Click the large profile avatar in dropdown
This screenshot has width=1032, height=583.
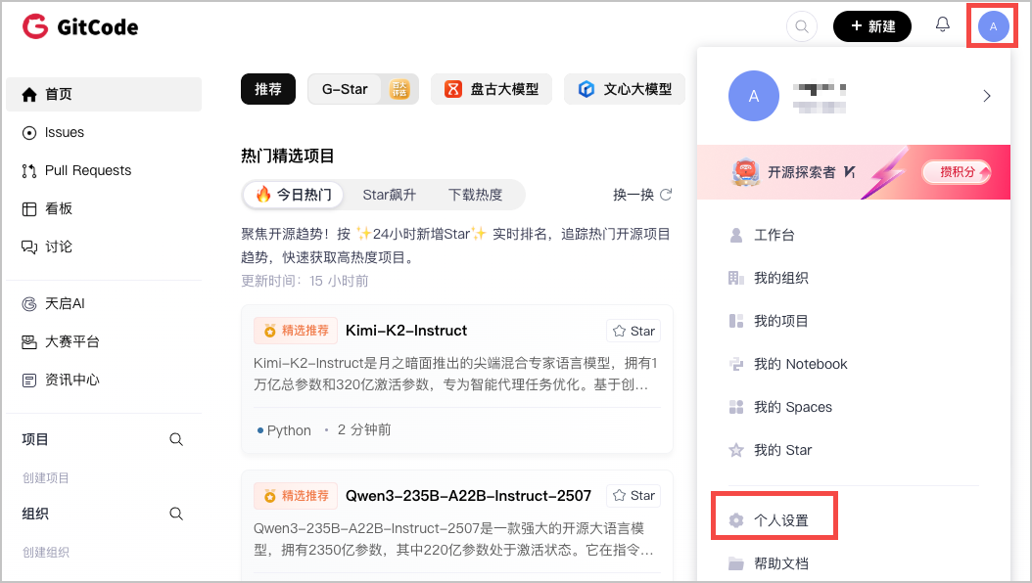pyautogui.click(x=754, y=96)
